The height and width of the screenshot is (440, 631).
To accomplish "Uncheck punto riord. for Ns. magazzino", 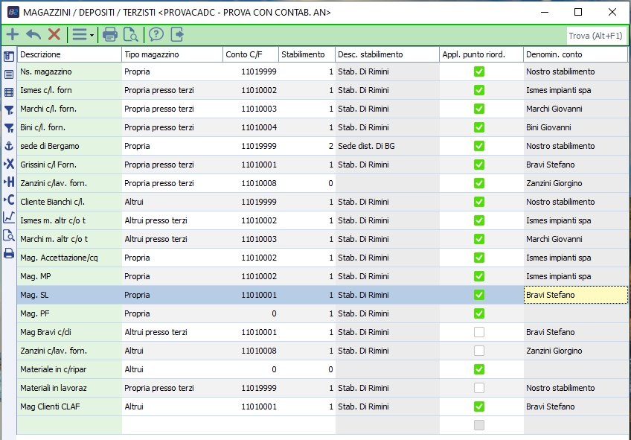I will 479,71.
